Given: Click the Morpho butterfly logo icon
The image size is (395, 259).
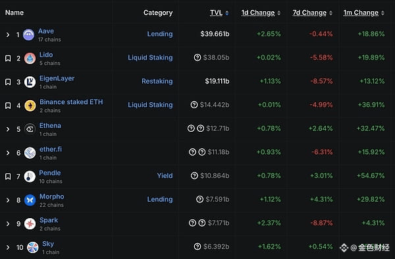Looking at the screenshot, I should (x=30, y=200).
